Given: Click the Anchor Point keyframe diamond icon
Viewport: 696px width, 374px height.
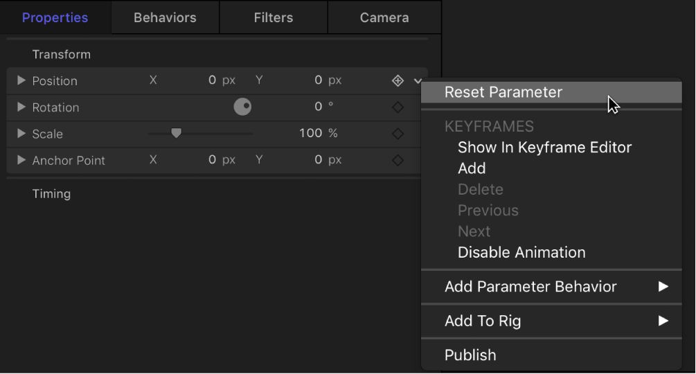Looking at the screenshot, I should coord(398,160).
